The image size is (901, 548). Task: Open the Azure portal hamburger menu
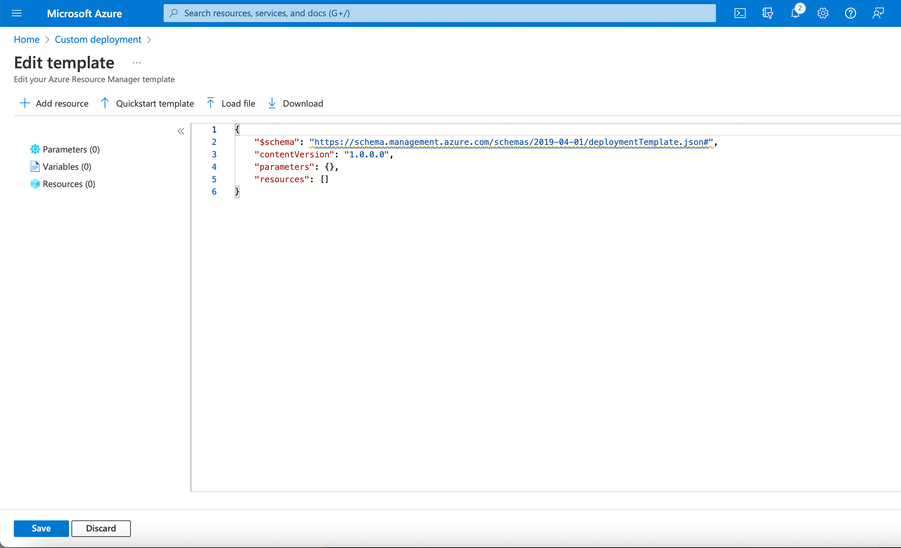click(17, 13)
